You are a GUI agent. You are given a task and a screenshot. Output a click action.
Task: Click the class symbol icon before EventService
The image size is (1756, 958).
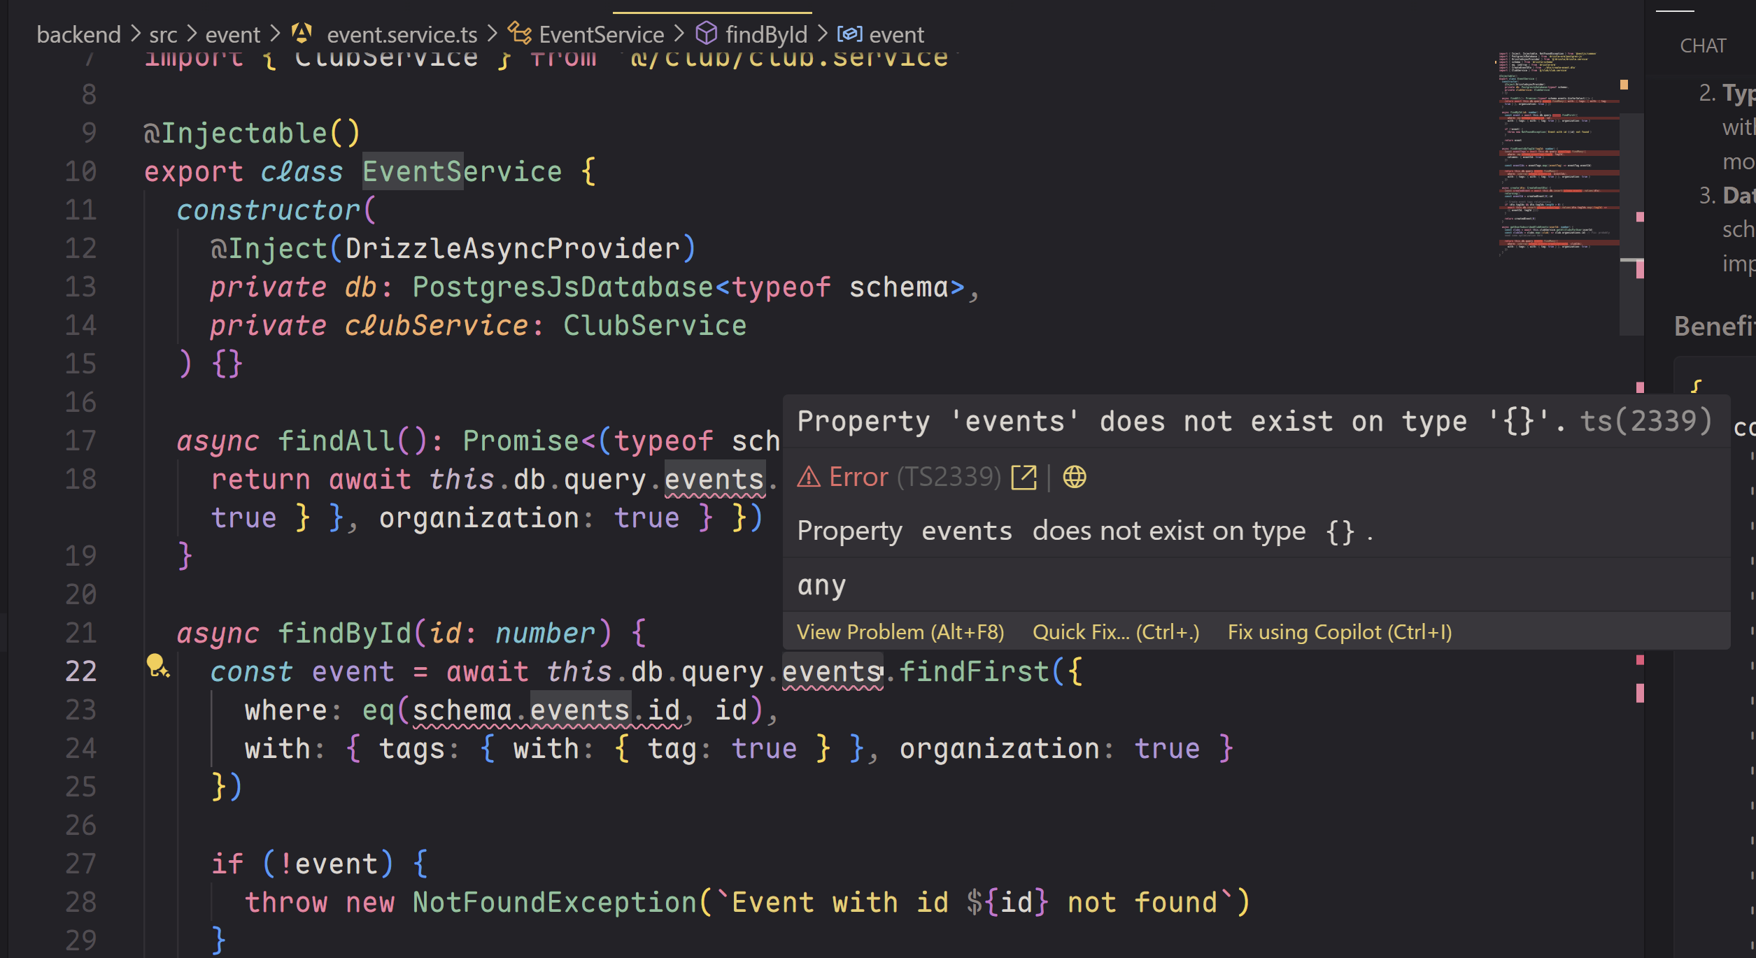click(x=519, y=34)
